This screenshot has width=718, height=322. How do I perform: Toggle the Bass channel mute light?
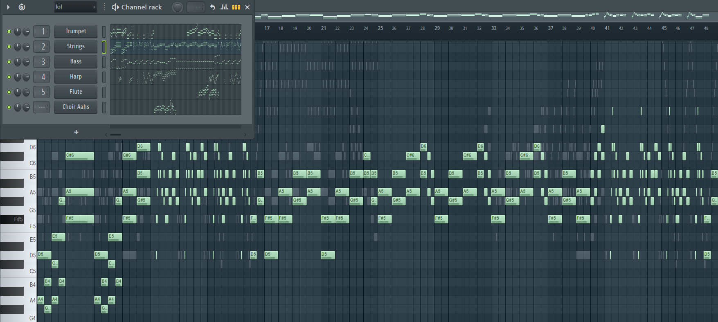click(x=9, y=62)
